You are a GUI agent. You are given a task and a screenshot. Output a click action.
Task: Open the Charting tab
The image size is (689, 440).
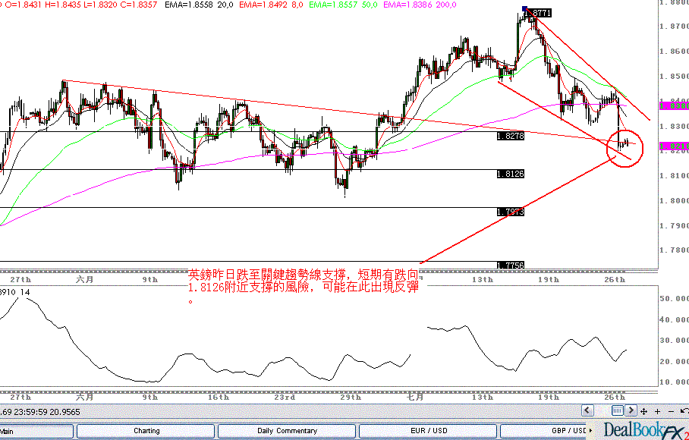(146, 431)
